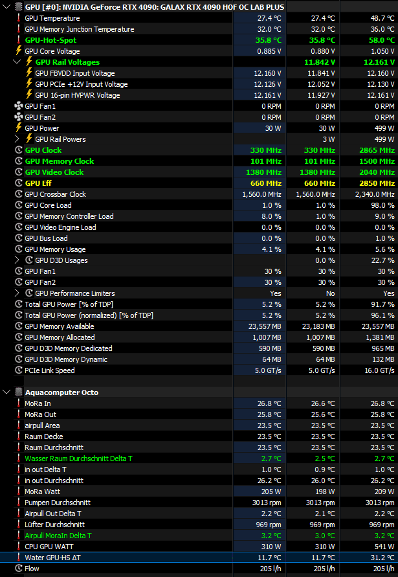Select the Airpull MoraIn Delta T row
This screenshot has width=398, height=577.
click(x=199, y=536)
